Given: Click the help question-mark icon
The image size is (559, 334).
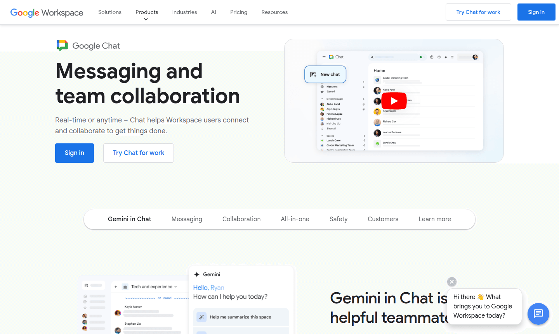Looking at the screenshot, I should click(432, 57).
